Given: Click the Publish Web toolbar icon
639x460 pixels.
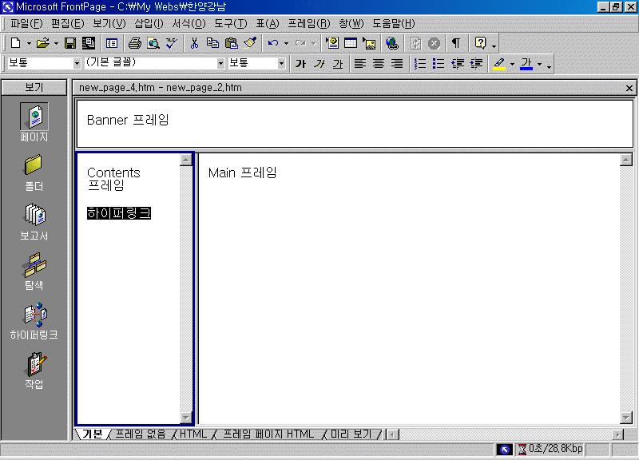Looking at the screenshot, I should (89, 43).
